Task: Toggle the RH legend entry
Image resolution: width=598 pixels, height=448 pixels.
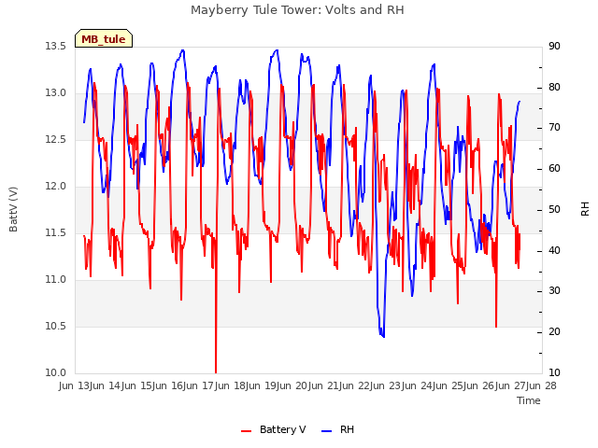Action: pos(338,429)
